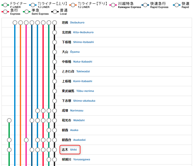Click the red Express stop marker at Wakôshi
The image size is (193, 166).
[43, 120]
